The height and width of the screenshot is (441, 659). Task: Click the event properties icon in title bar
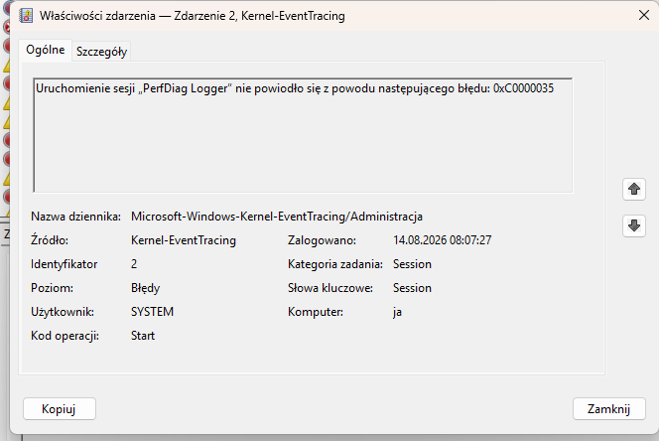pos(27,16)
